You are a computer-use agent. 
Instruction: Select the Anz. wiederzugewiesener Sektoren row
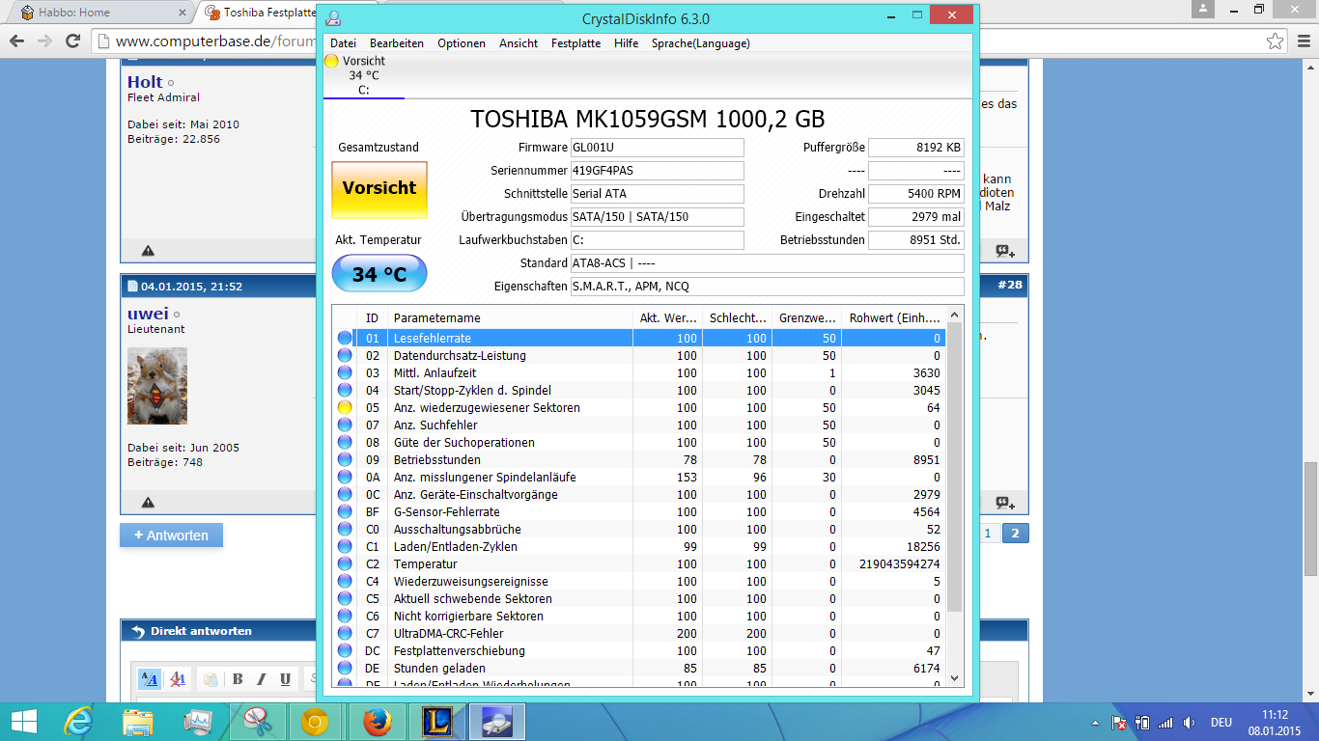[639, 408]
